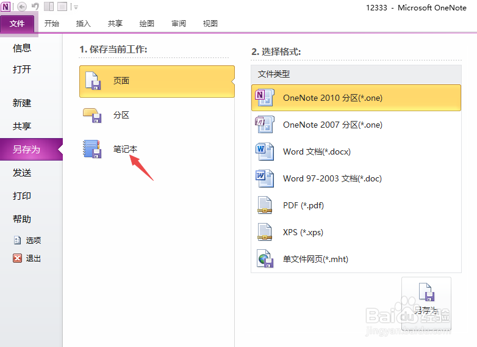Select Word 97-2003 文档(*.doc) format
This screenshot has height=347, width=477.
coord(356,178)
